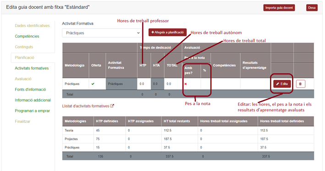This screenshot has width=325, height=171.
Task: Click the HTP definides value 15 for Pràctiques
Action: [x=98, y=147]
